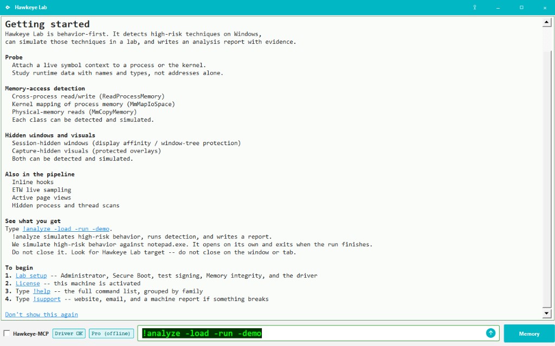Click the 'Hidden windows and visuals' heading
Screen dimensions: 555x346
click(x=50, y=135)
